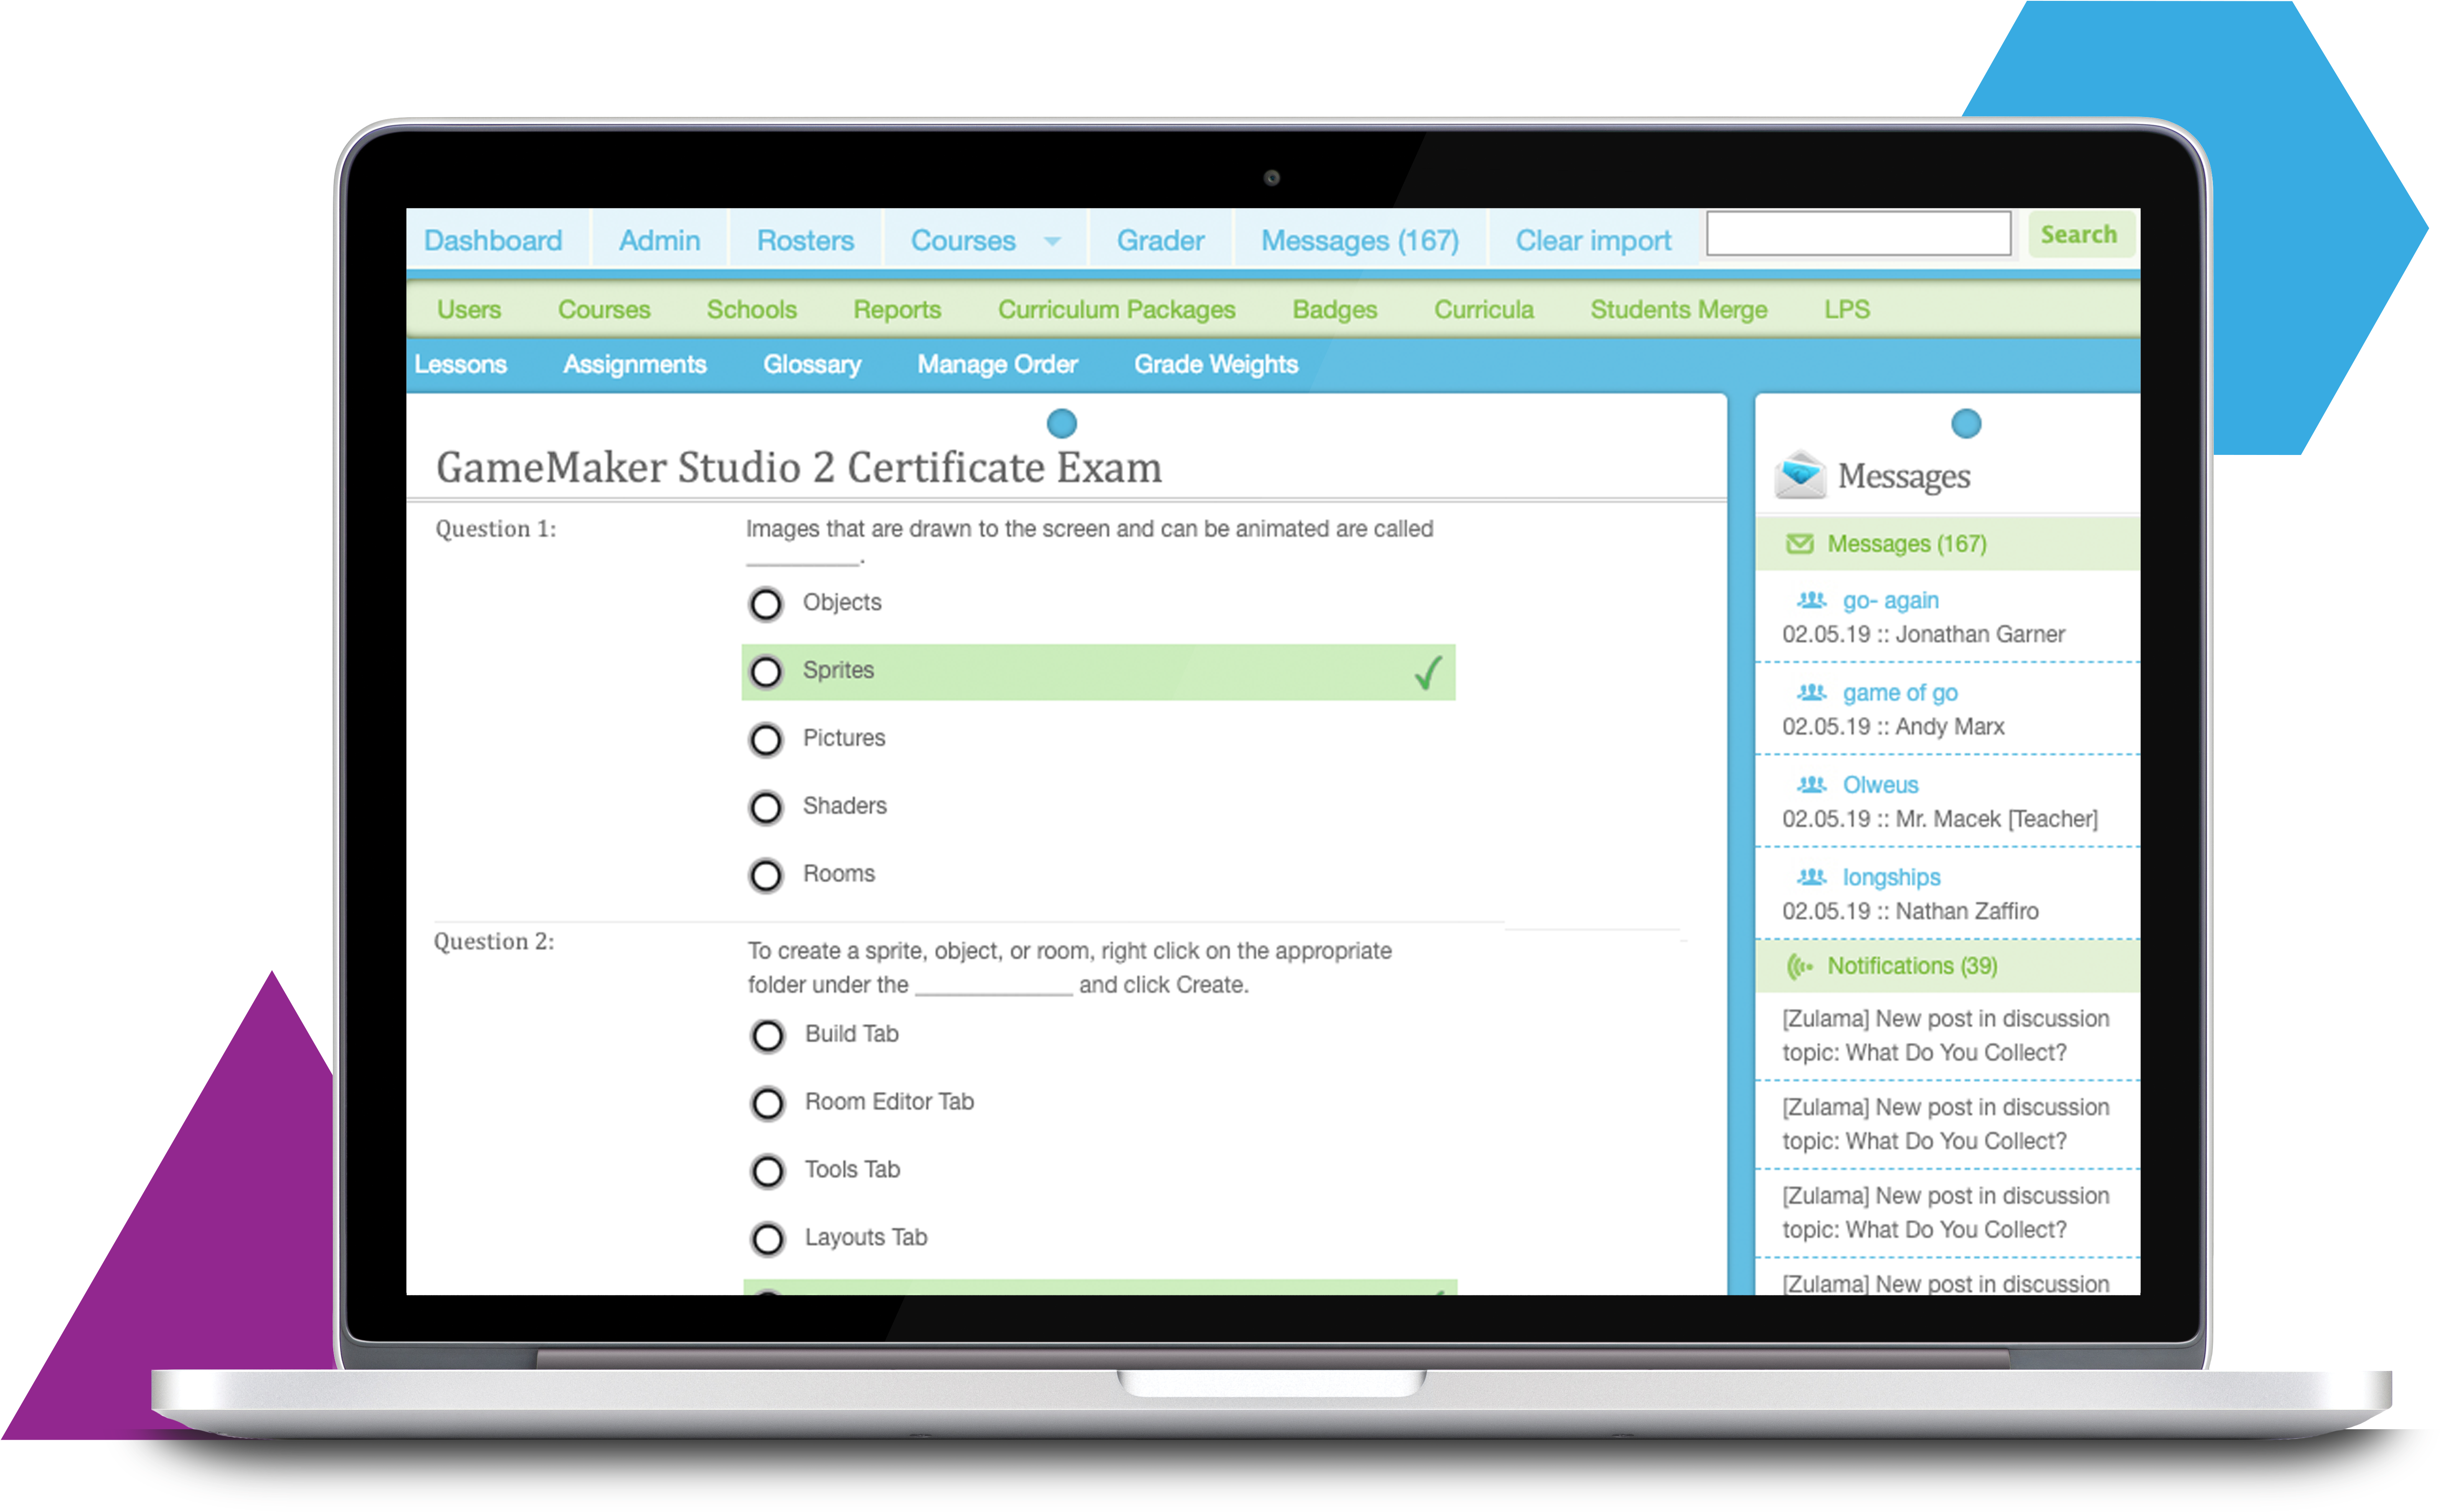This screenshot has width=2440, height=1512.
Task: Open the game of go message
Action: tap(1900, 692)
